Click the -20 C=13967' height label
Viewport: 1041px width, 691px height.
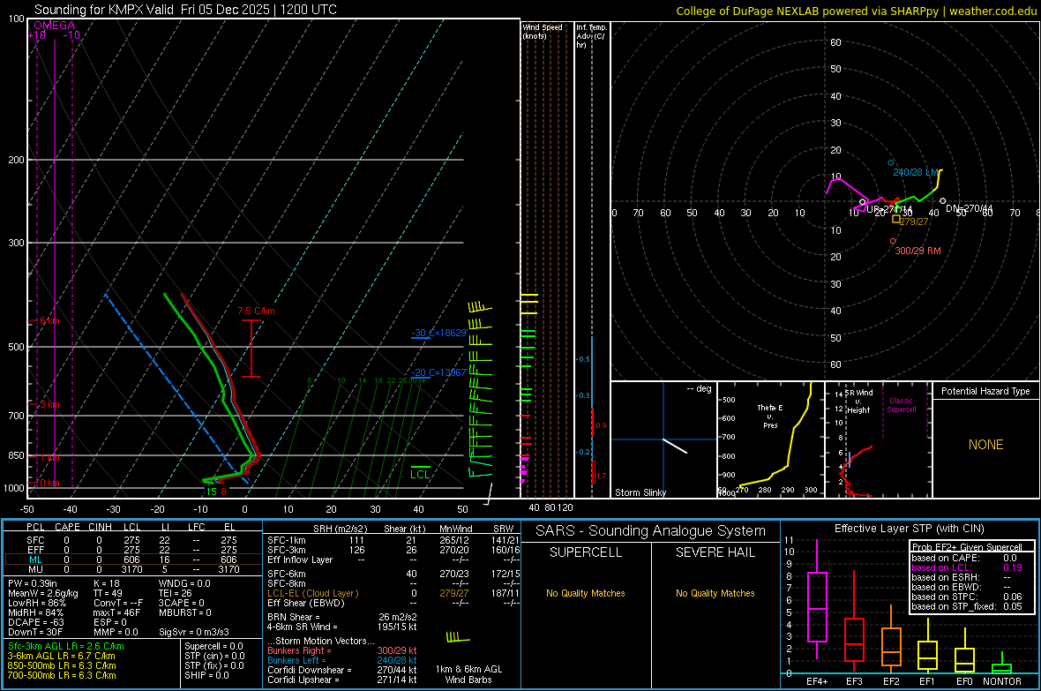(439, 372)
